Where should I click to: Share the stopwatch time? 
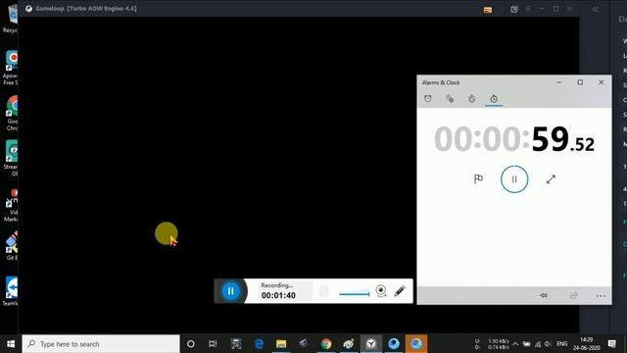click(x=574, y=295)
